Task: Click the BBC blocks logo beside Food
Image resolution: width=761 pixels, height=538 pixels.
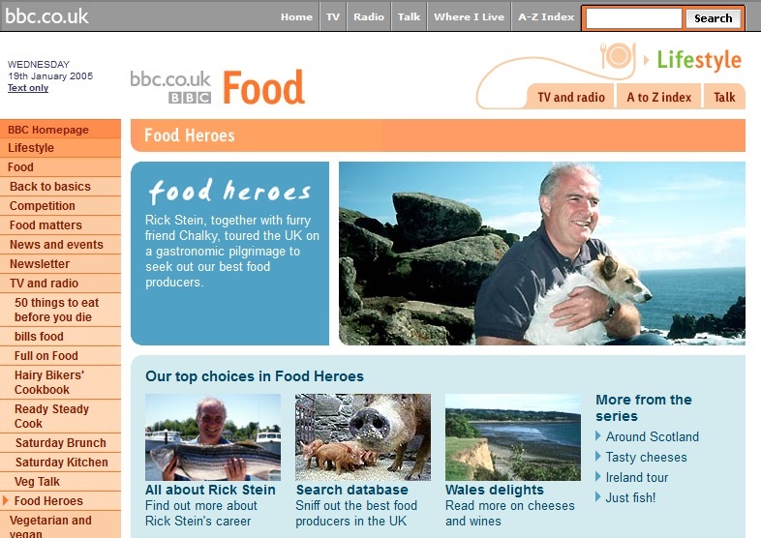Action: click(190, 98)
